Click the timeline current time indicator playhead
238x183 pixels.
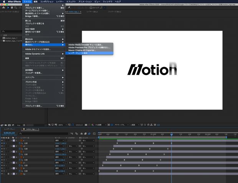[x=172, y=134]
